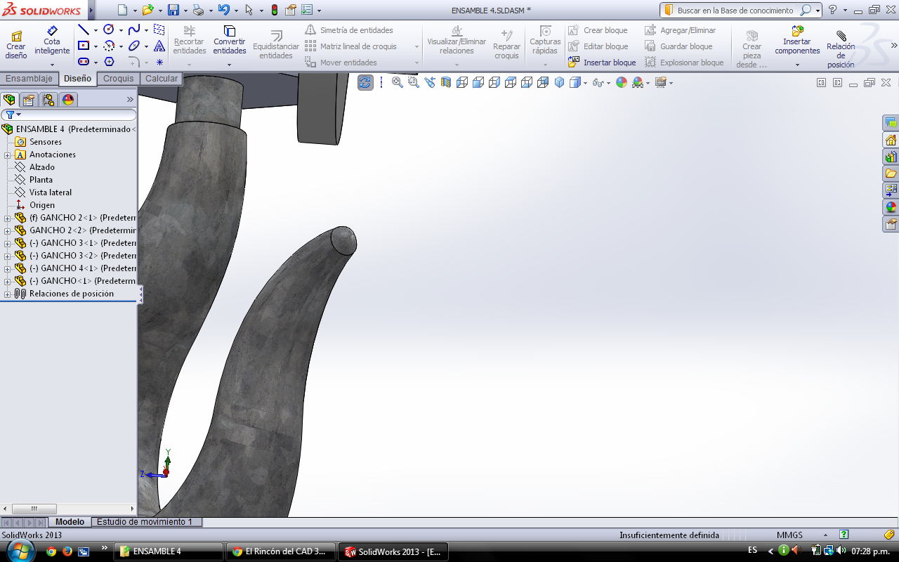Viewport: 899px width, 562px height.
Task: Switch to the Ensamblaje tab
Action: (x=29, y=79)
